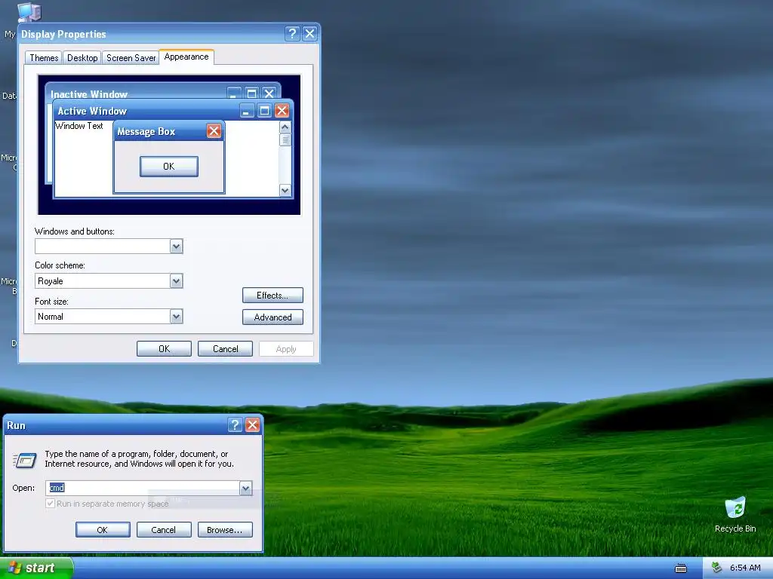
Task: Select the Appearance tab
Action: 186,57
